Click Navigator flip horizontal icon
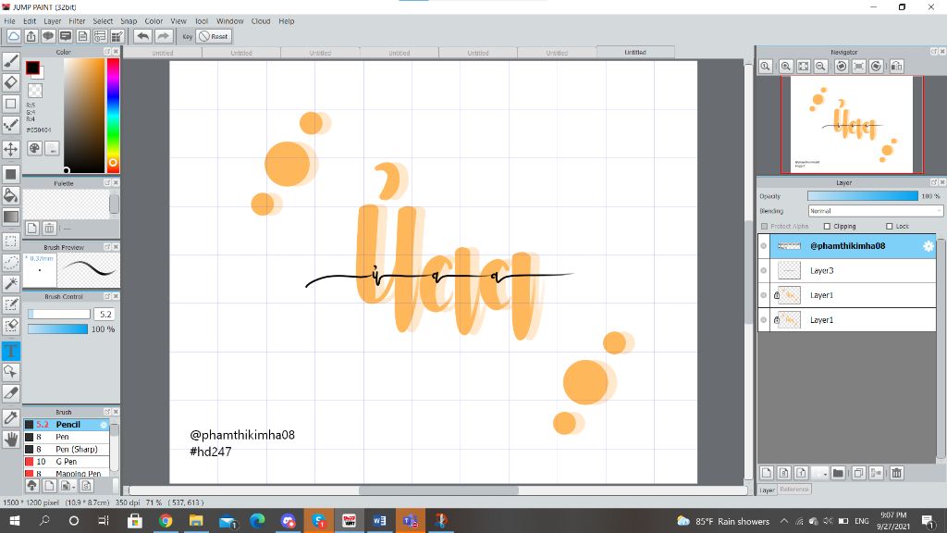The height and width of the screenshot is (533, 947). coord(897,67)
